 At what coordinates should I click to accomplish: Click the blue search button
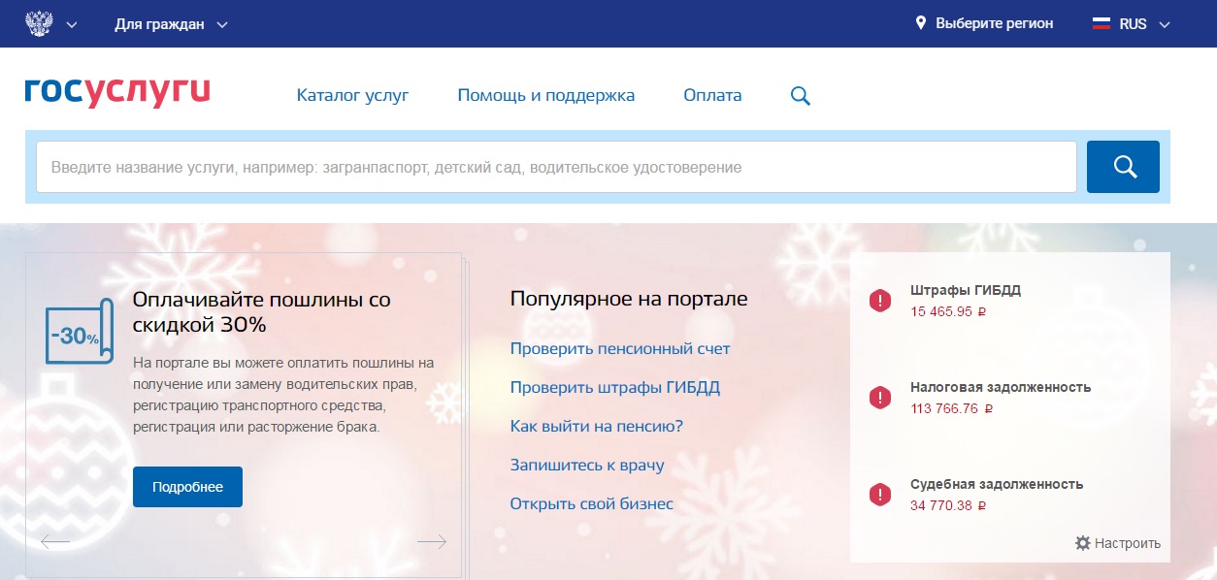coord(1123,167)
